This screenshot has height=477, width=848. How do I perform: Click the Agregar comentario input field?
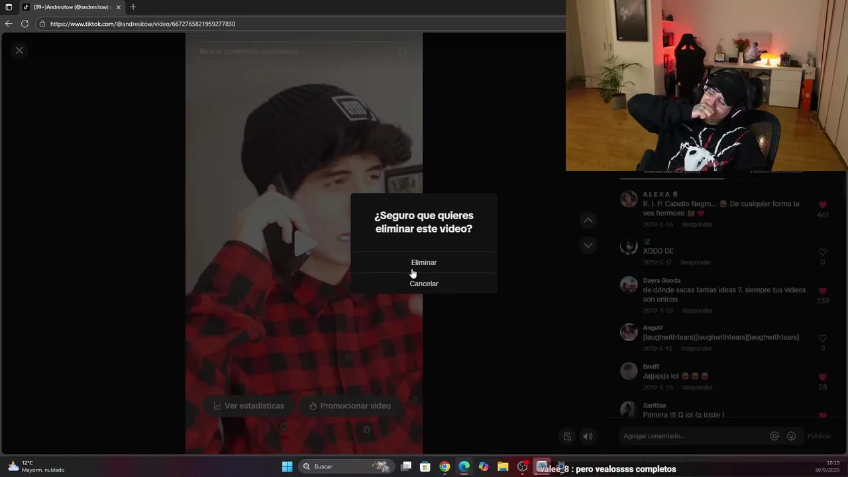point(692,436)
